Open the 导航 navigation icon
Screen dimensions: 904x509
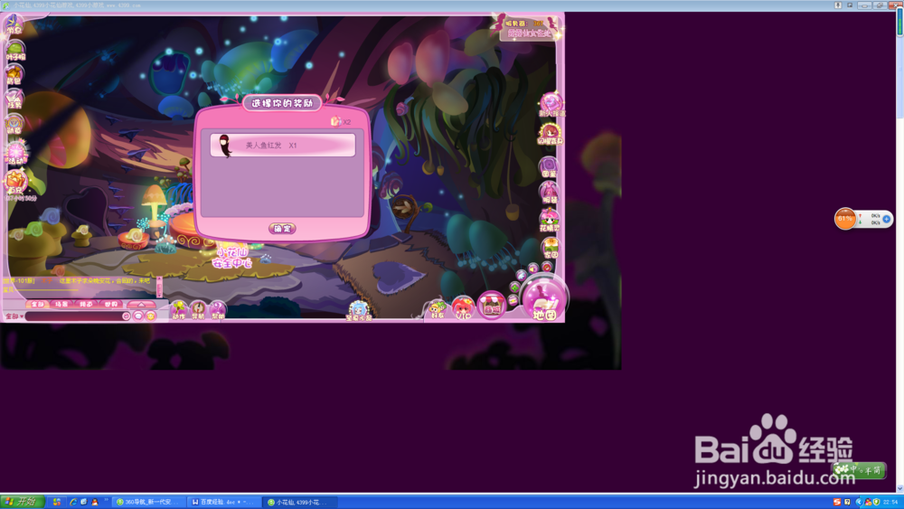click(x=198, y=310)
